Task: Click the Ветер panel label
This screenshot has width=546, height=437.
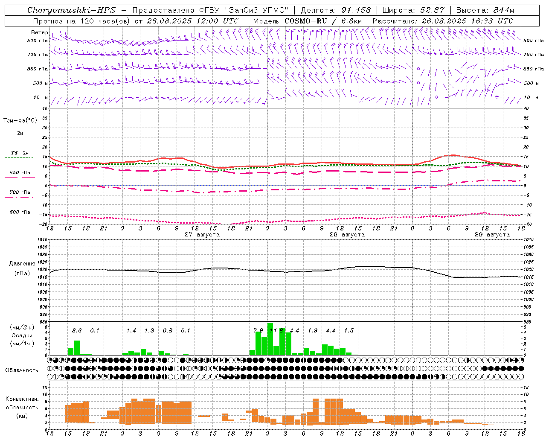Action: [39, 32]
